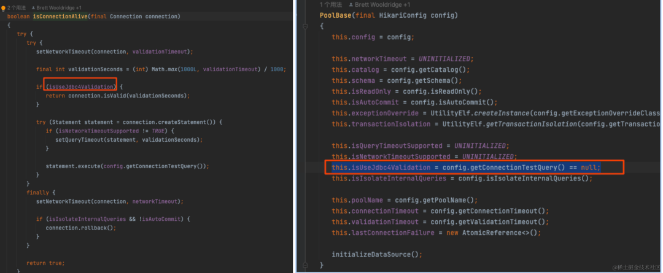Open the "2 个用法" usages hint

[16, 7]
